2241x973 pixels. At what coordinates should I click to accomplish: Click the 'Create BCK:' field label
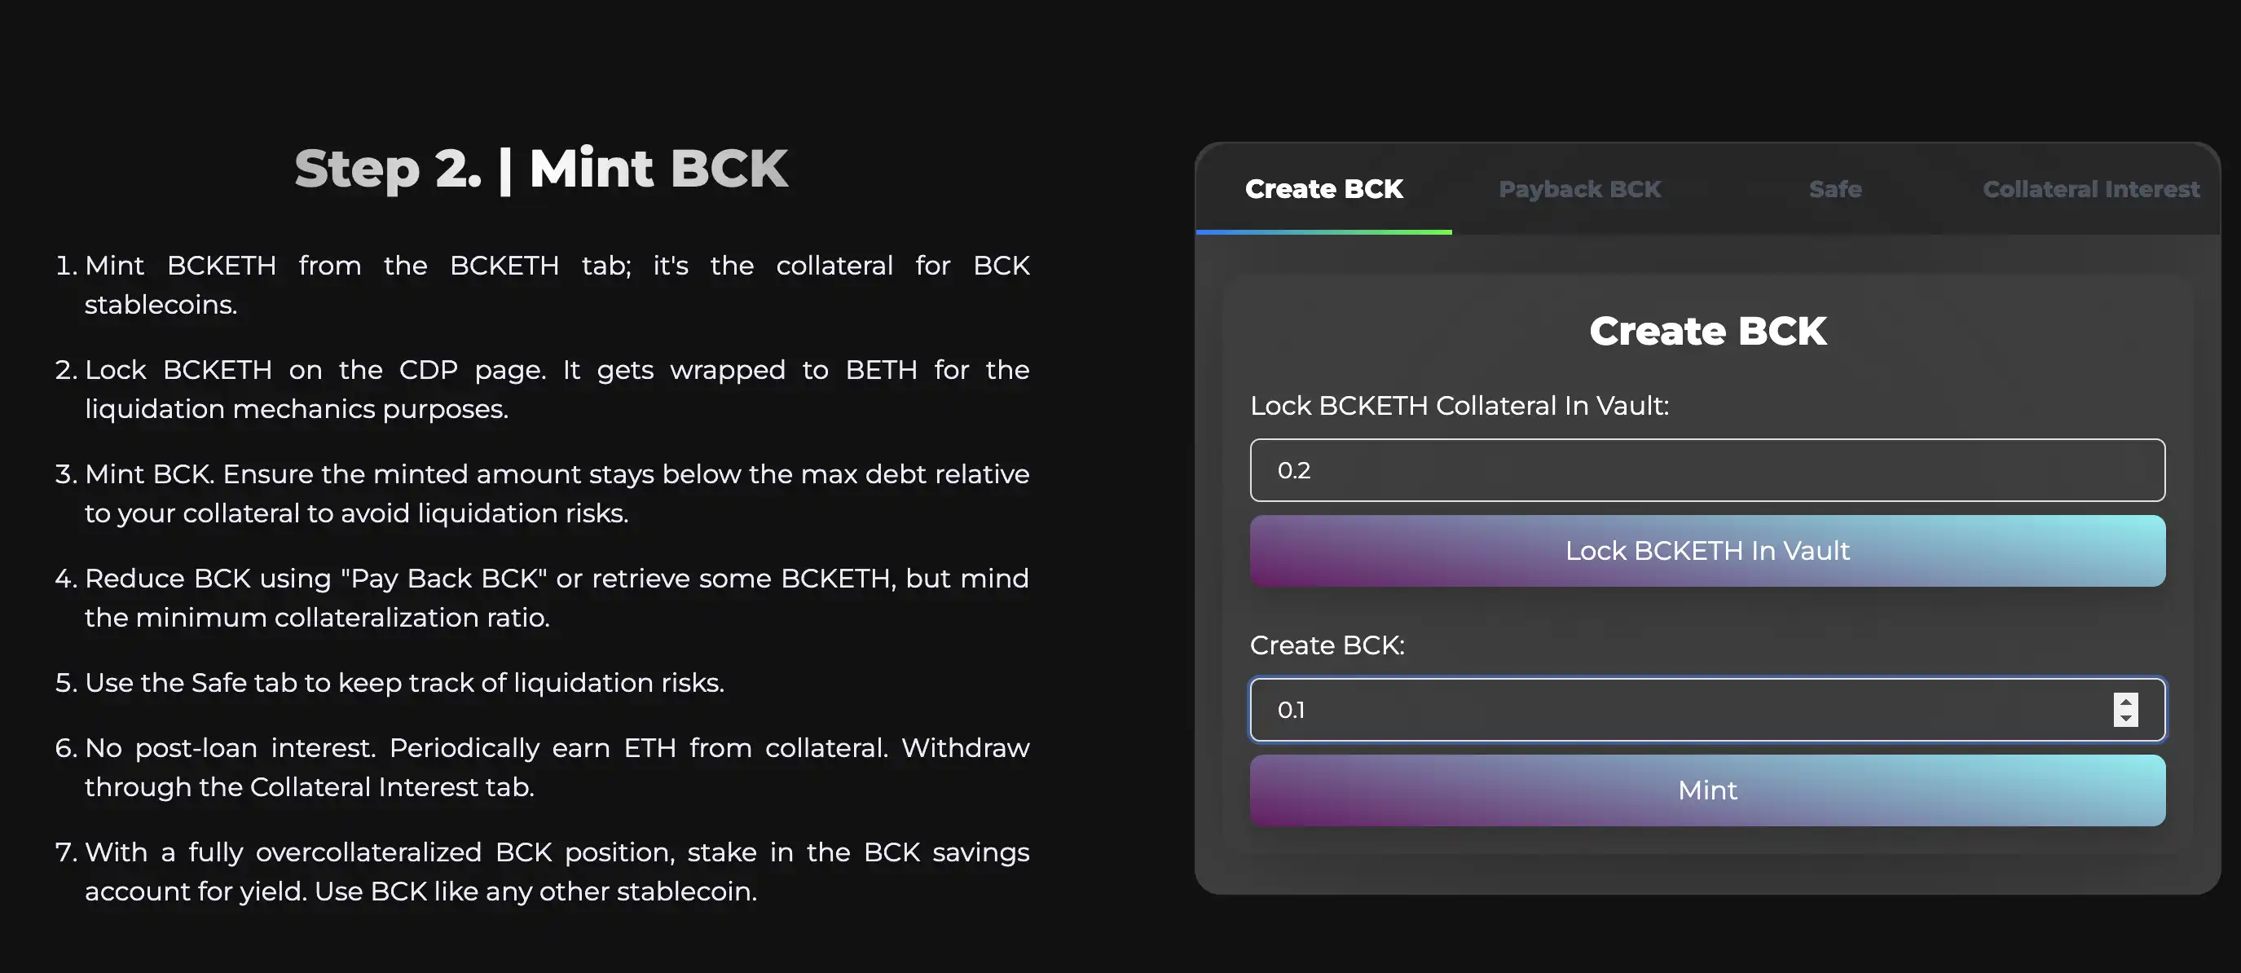coord(1327,645)
